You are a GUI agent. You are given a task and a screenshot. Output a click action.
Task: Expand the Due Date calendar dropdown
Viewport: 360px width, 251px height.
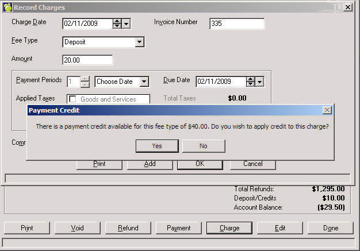(x=259, y=82)
